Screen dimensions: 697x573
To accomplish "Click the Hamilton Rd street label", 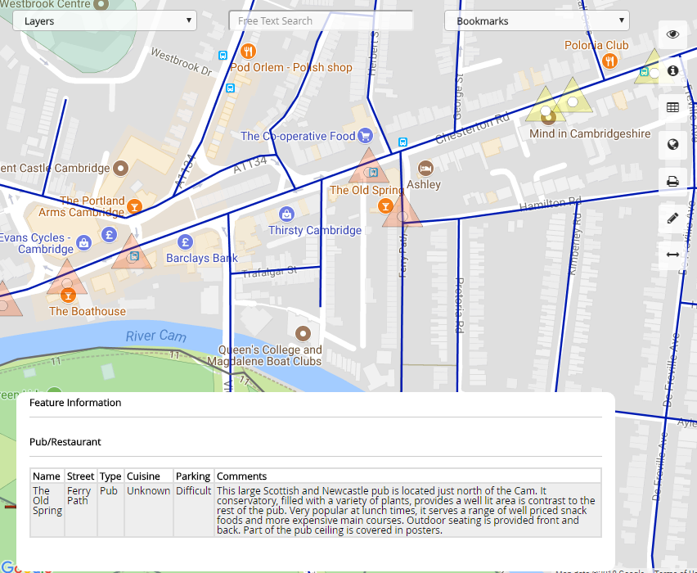I will tap(551, 205).
